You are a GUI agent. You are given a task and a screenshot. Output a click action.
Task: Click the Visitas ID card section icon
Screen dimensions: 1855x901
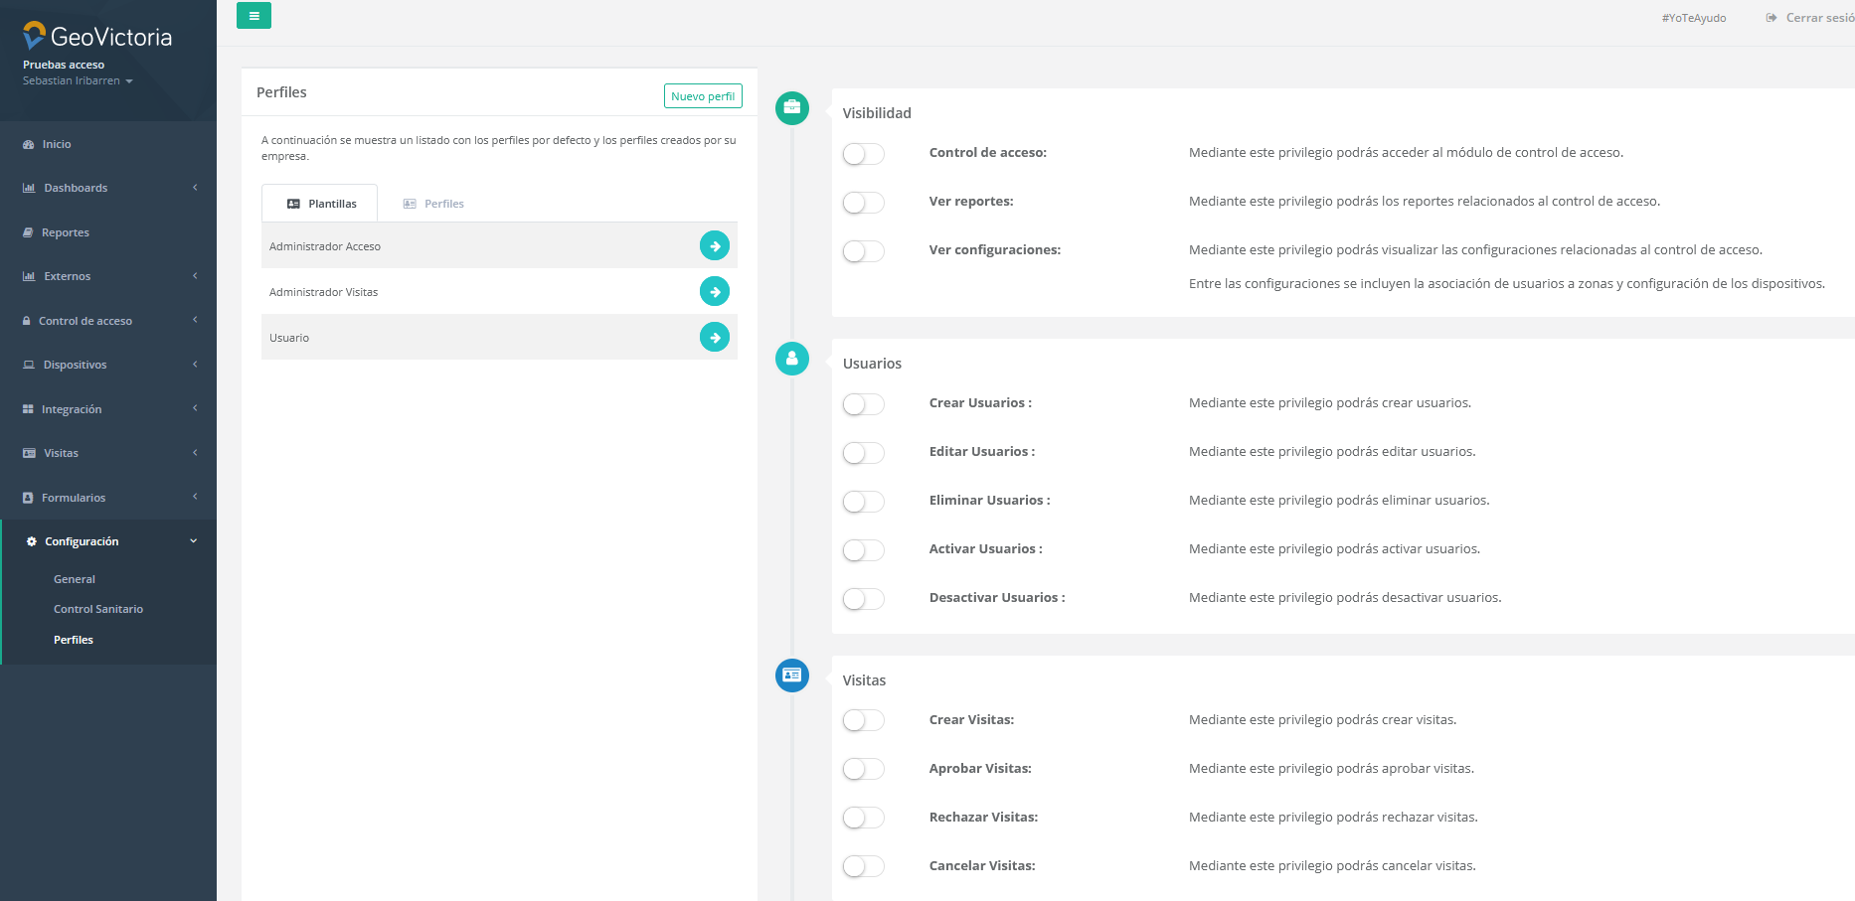point(791,676)
